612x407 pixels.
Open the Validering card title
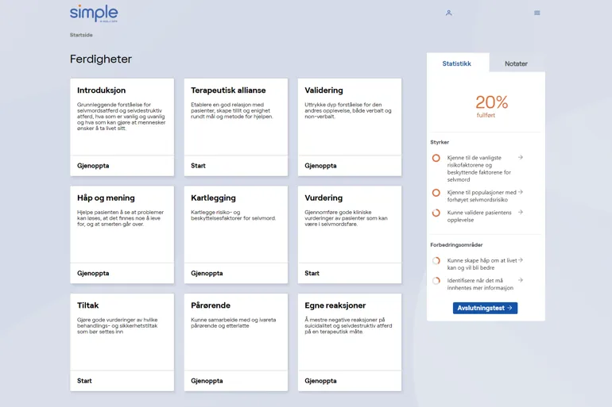(324, 90)
